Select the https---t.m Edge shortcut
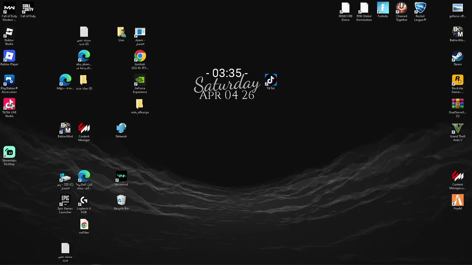Viewport: 472px width, 265px height. pyautogui.click(x=65, y=82)
